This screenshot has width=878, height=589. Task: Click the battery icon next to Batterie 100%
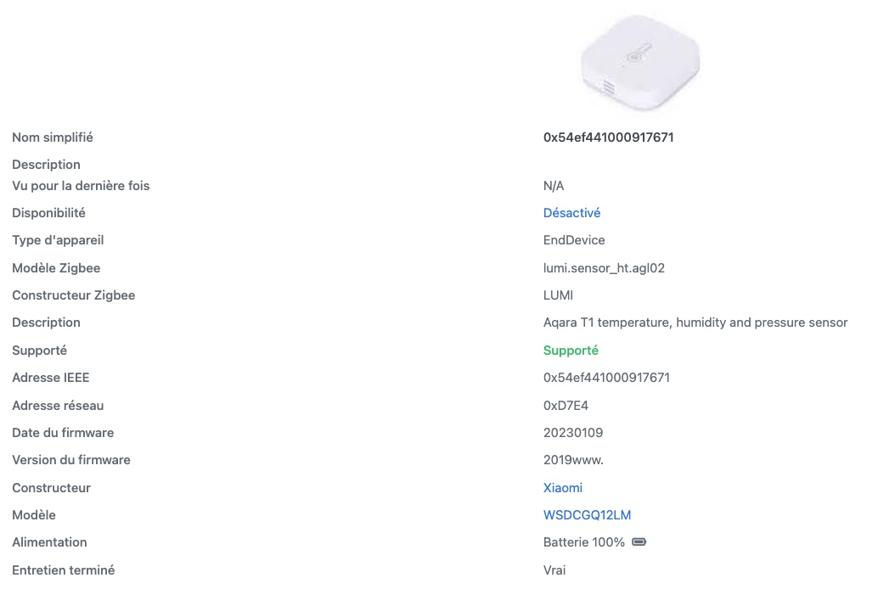click(639, 542)
